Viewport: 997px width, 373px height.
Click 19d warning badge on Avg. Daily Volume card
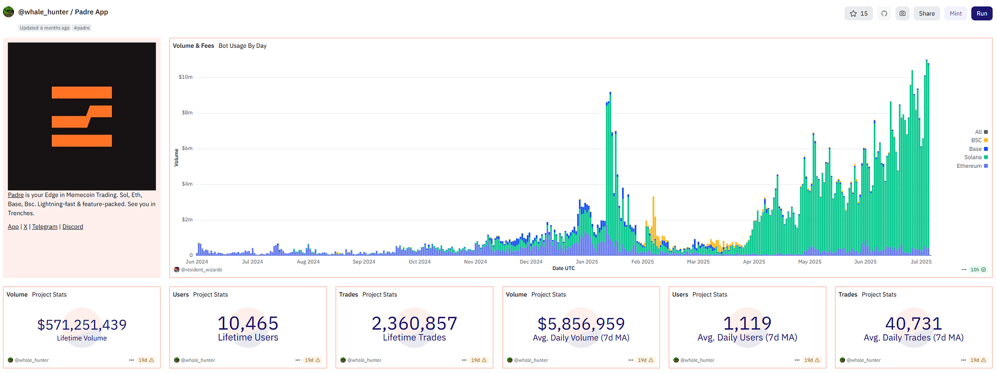[646, 360]
